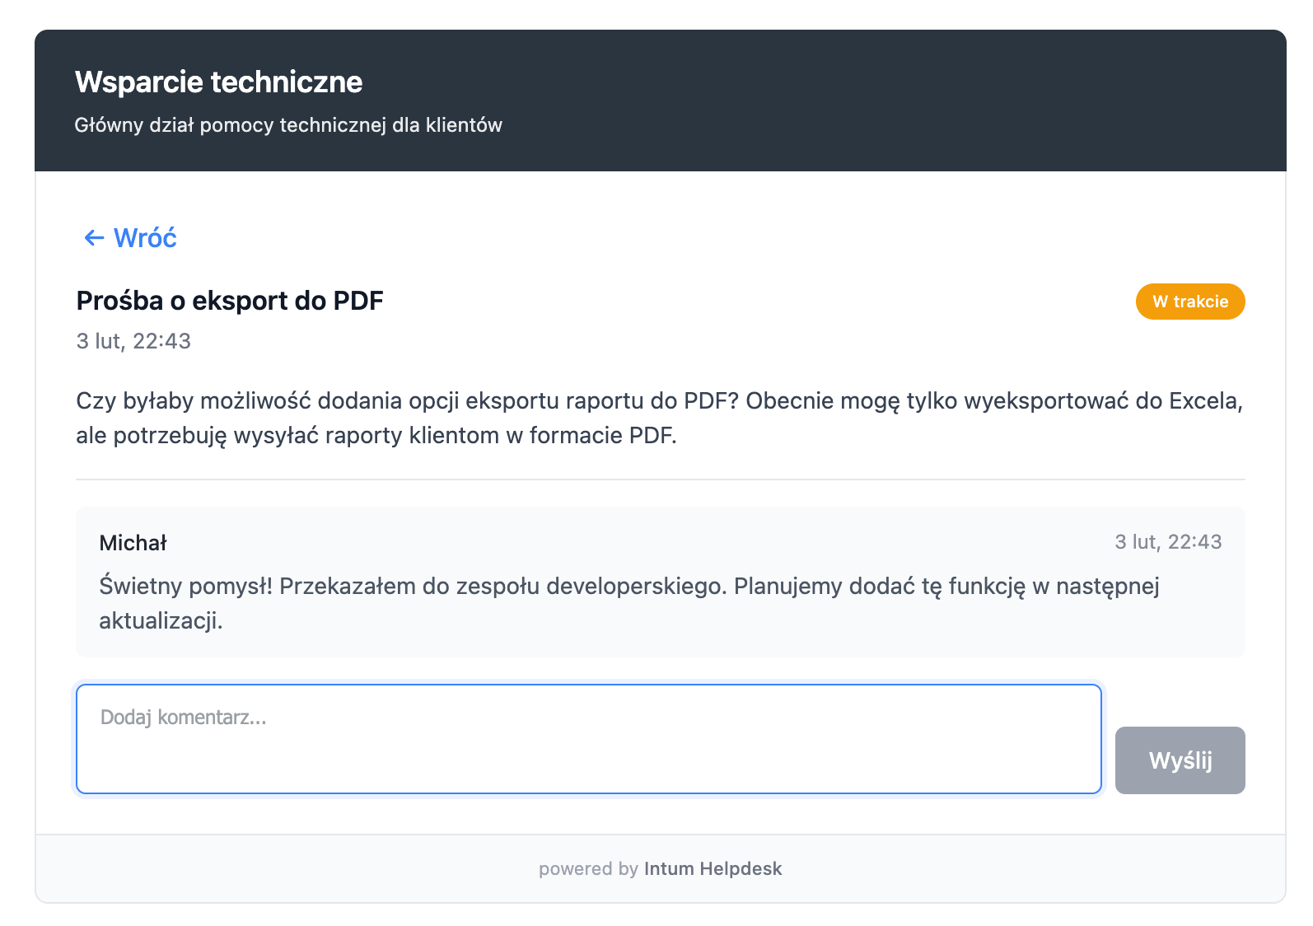Screen dimensions: 1313x926
Task: Click the 'Wsparcie techniczne' header title
Action: coord(218,82)
